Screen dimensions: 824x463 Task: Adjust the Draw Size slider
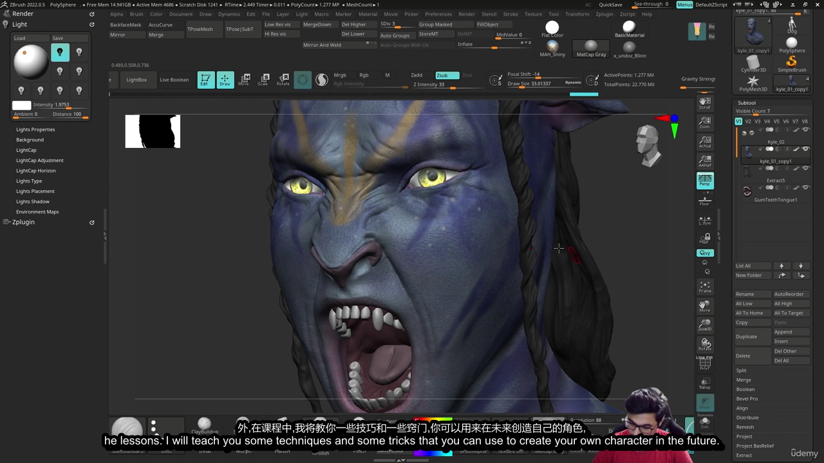[x=544, y=84]
